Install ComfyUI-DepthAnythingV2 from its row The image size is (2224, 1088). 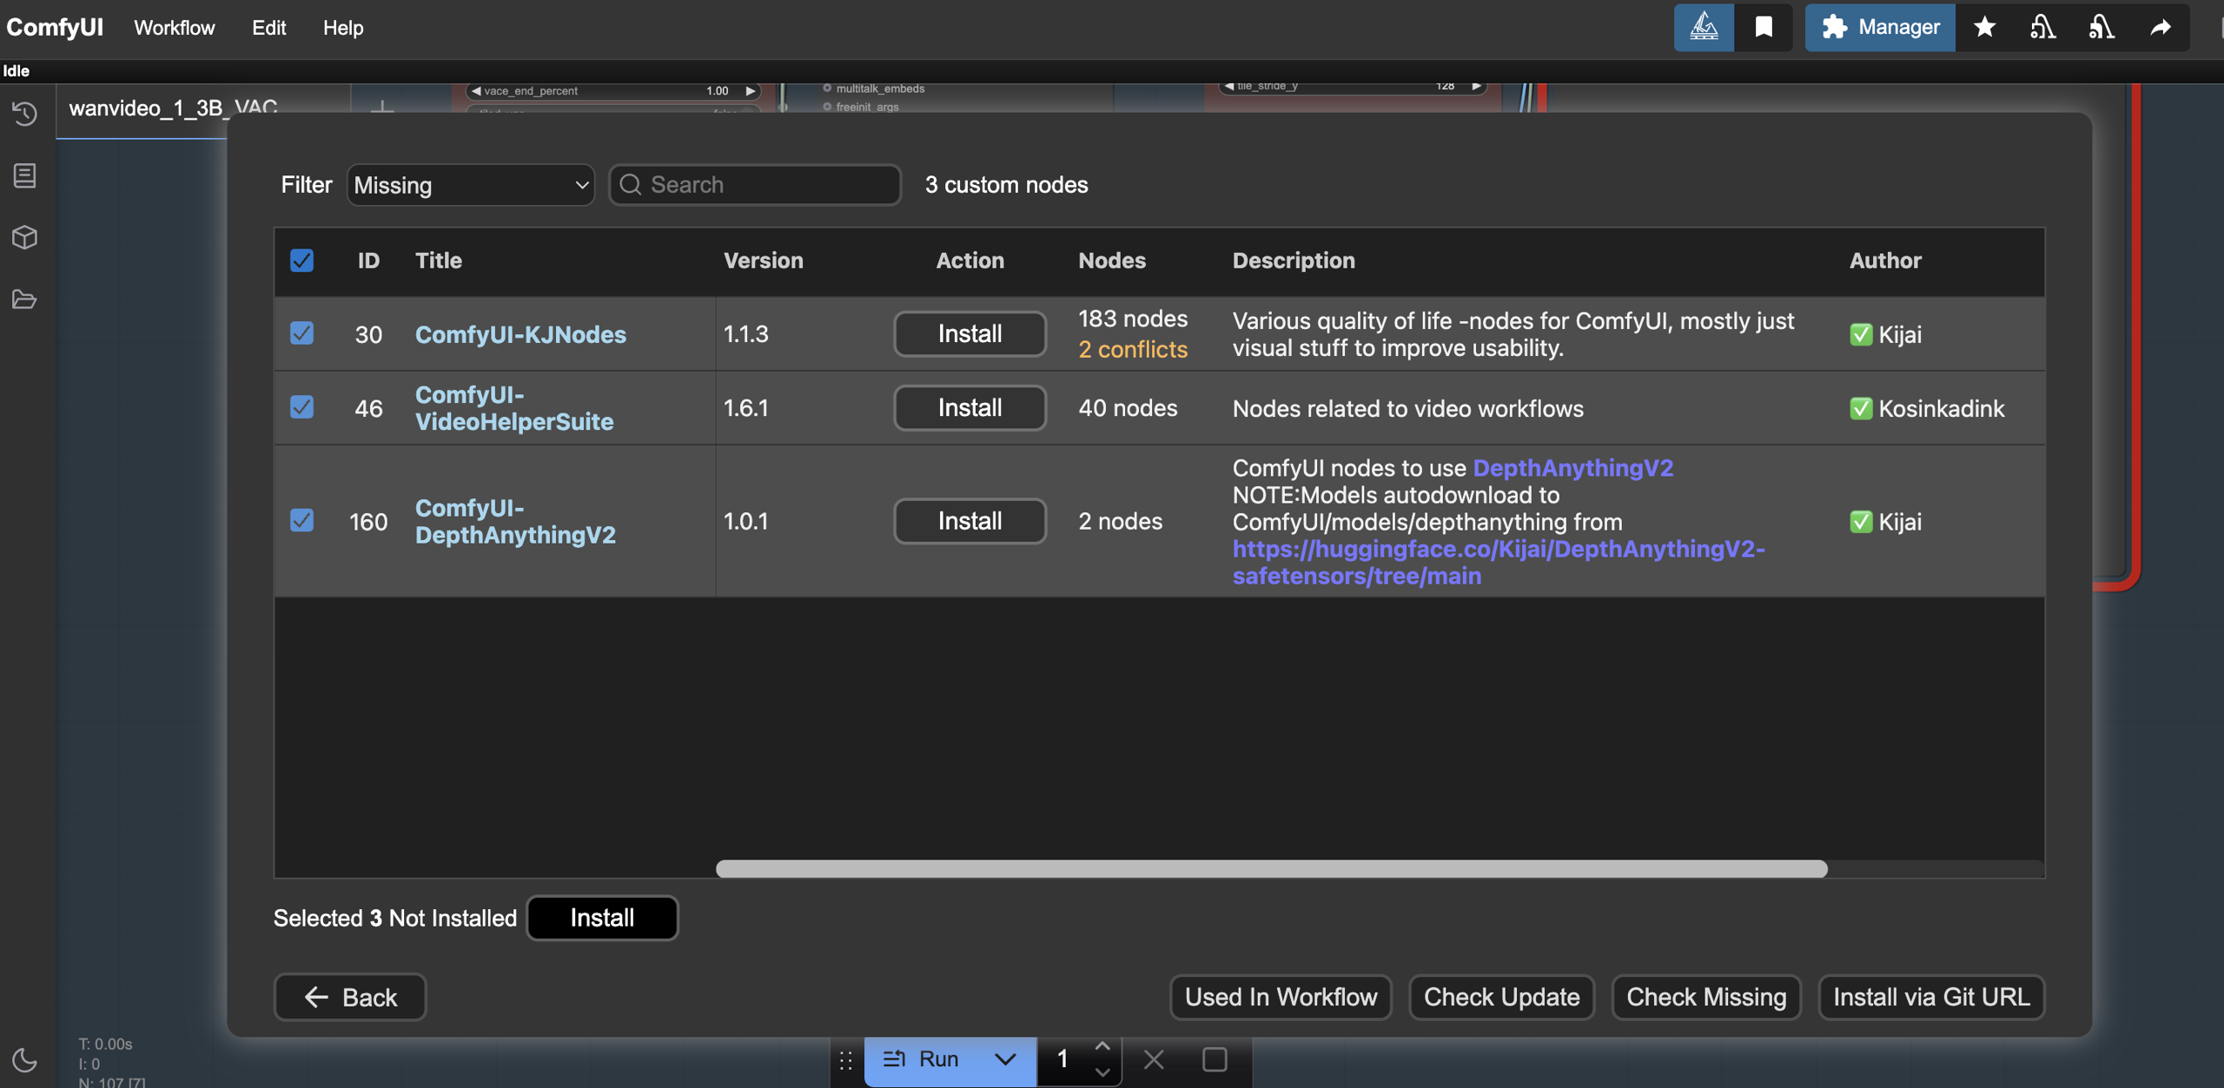(x=970, y=521)
